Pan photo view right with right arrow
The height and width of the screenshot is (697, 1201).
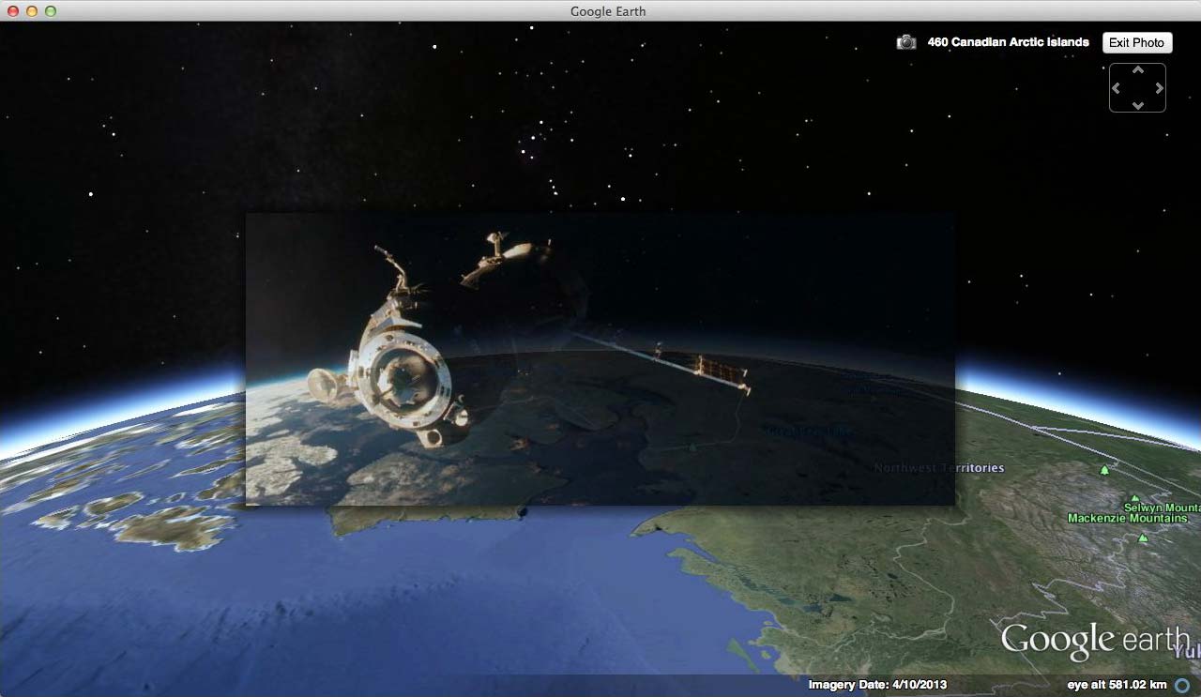1159,88
